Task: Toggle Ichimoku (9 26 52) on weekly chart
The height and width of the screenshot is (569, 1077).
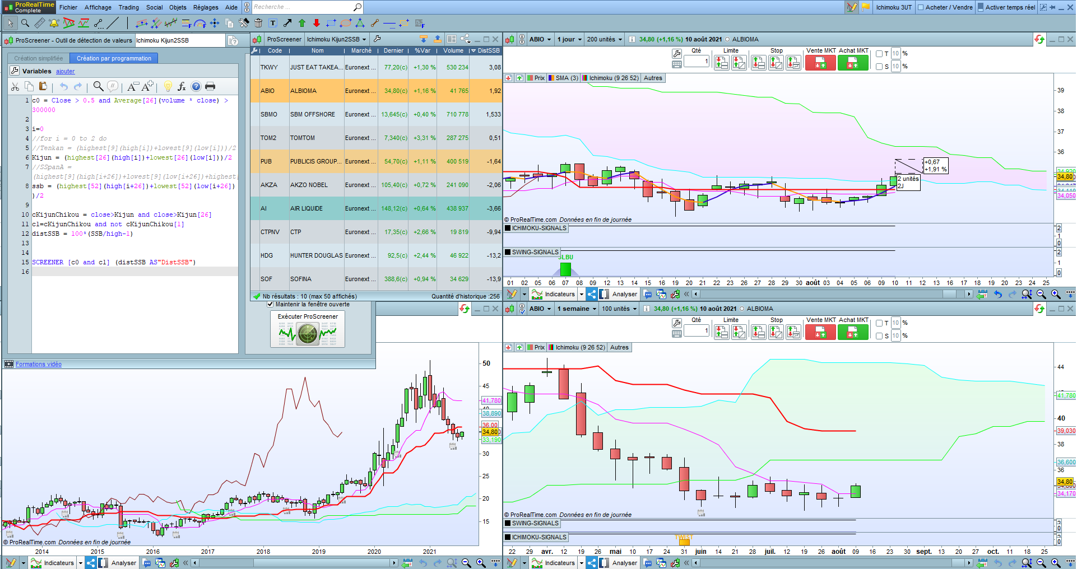Action: pos(577,347)
